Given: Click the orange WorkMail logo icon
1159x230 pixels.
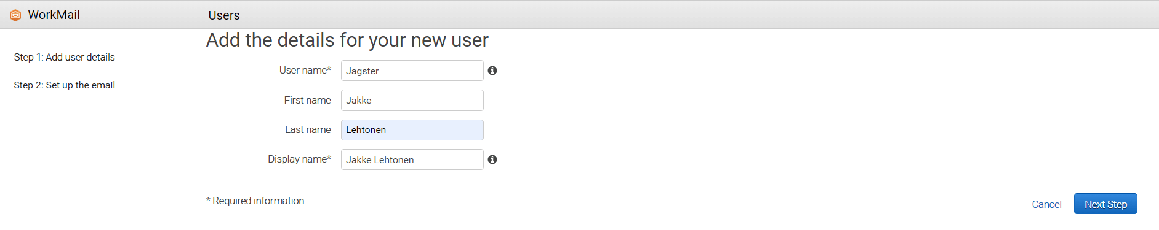Looking at the screenshot, I should click(15, 15).
